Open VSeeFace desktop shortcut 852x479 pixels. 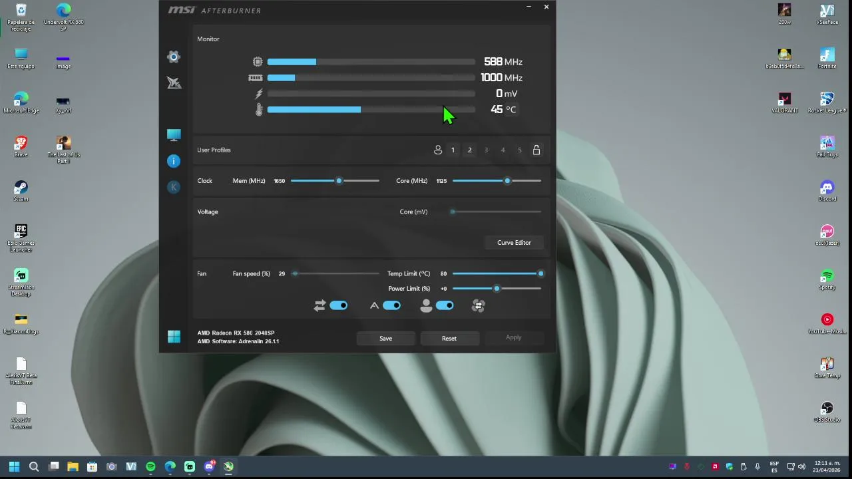827,15
